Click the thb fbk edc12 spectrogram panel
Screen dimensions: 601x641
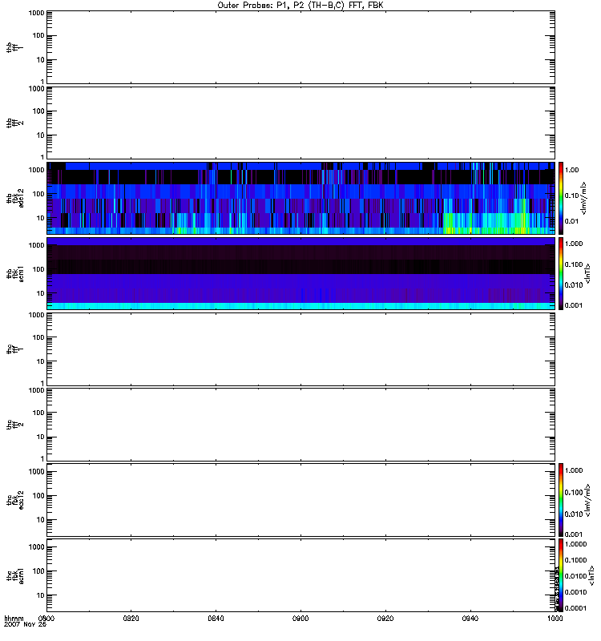(300, 198)
